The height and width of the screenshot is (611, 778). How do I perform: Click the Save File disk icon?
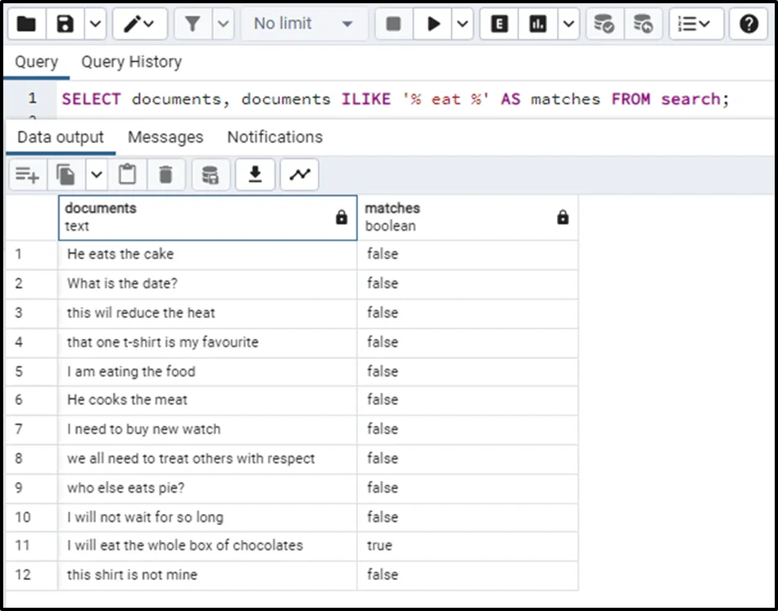[x=66, y=25]
